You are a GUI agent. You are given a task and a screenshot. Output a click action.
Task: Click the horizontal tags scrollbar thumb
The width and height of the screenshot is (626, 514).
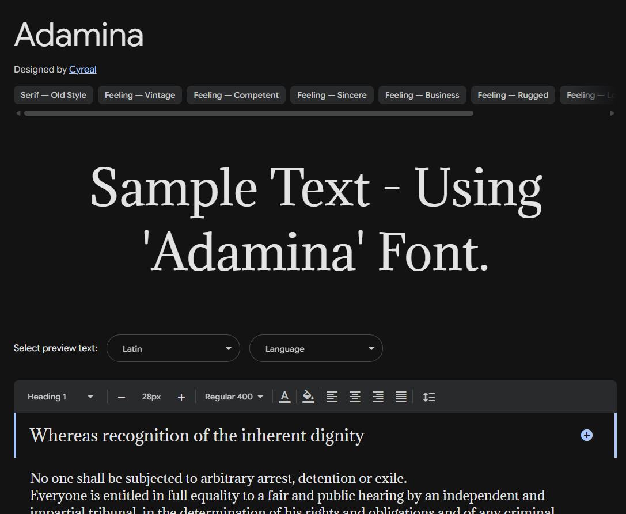tap(249, 113)
